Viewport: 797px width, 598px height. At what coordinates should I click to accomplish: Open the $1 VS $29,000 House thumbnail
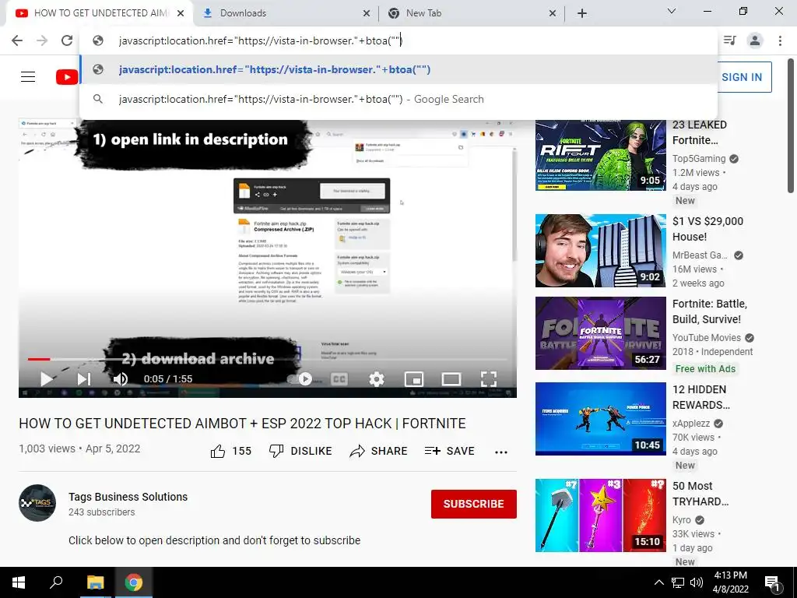click(x=600, y=251)
